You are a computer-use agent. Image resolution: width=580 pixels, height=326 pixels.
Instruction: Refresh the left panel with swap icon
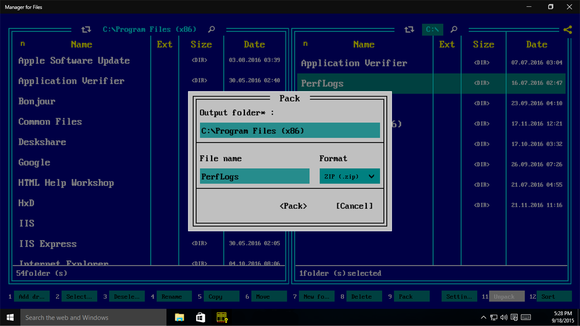86,29
